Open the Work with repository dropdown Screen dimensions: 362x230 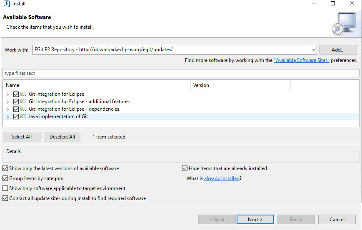pyautogui.click(x=313, y=50)
